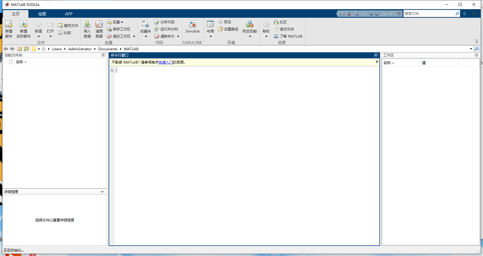This screenshot has height=256, width=483.
Task: Open the 收藏夹 favorites dropdown
Action: [146, 37]
